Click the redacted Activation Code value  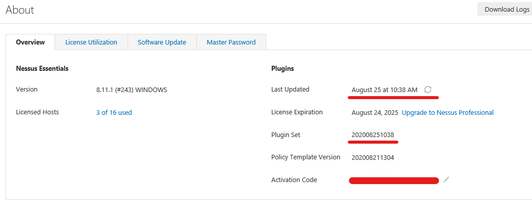coord(394,180)
